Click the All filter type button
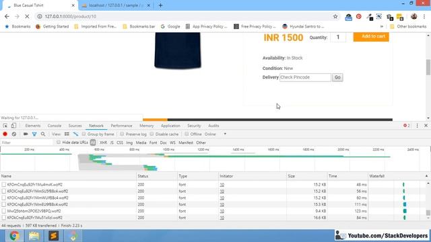The image size is (431, 242). click(93, 143)
